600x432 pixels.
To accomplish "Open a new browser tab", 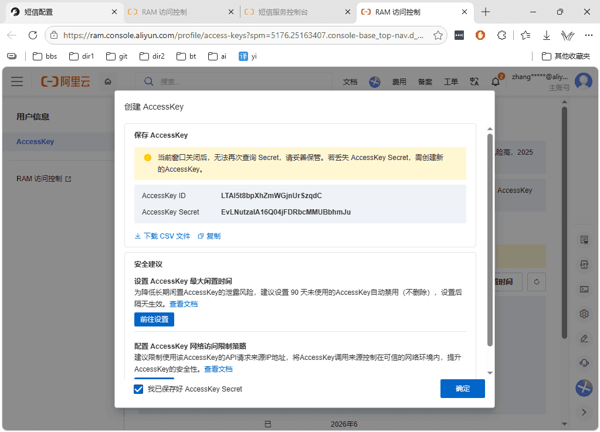I will click(486, 12).
